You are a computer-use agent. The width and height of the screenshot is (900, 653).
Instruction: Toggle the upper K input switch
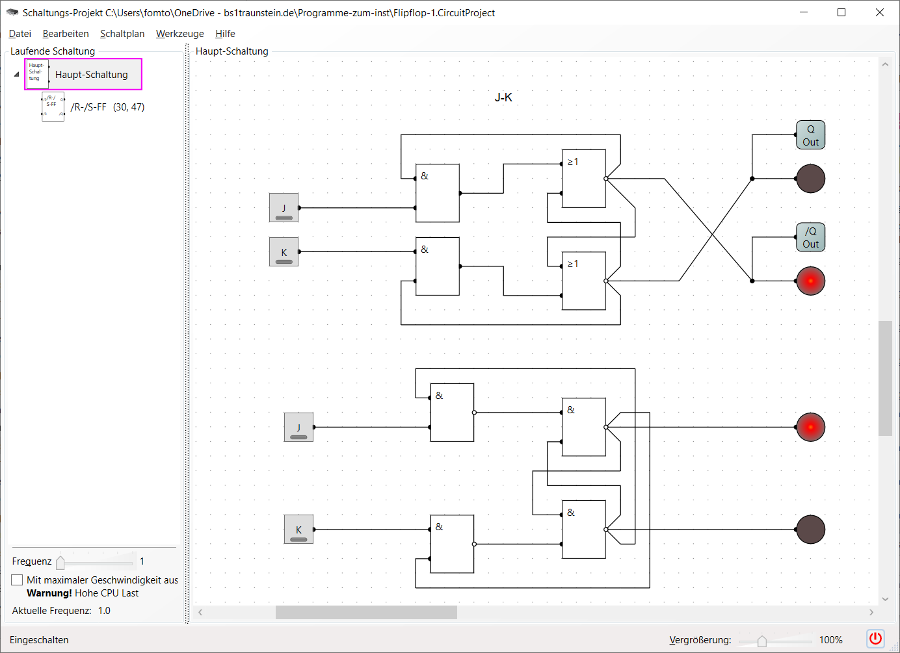(x=284, y=251)
